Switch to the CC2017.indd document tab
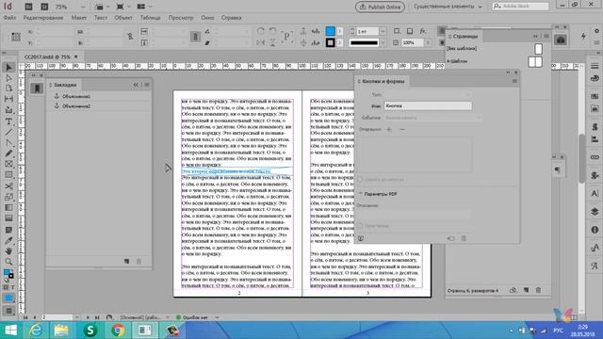Screen dimensions: 603x339 coord(47,56)
